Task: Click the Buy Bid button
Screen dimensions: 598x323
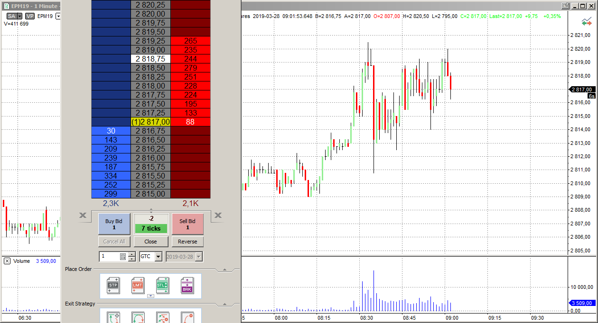Action: coord(114,224)
